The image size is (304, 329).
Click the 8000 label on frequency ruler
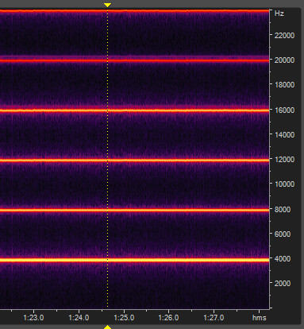(283, 209)
